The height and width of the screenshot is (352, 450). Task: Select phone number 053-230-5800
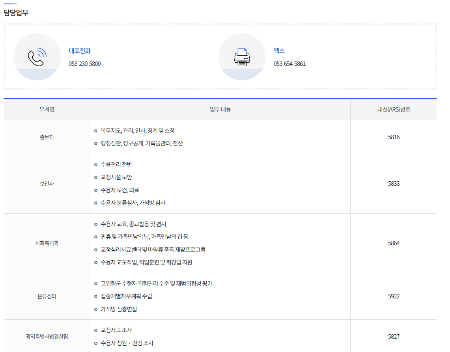click(x=85, y=64)
